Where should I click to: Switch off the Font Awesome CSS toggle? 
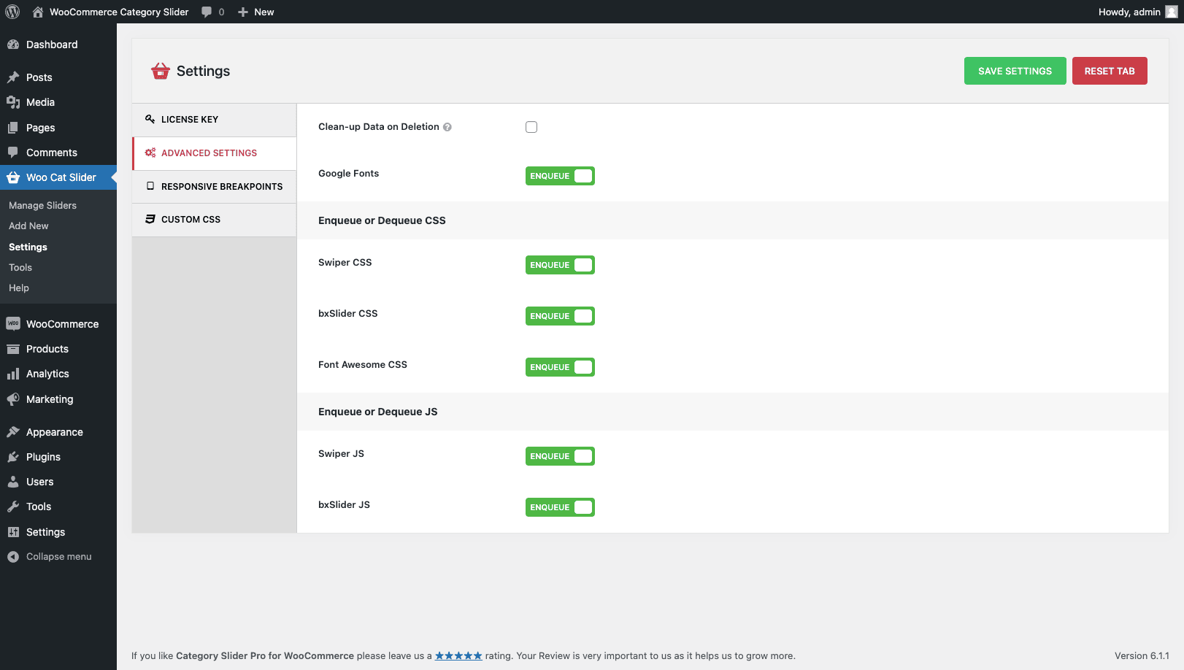(560, 367)
